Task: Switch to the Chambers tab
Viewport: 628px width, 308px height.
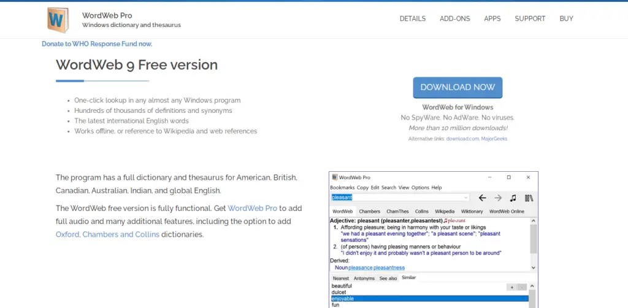Action: pyautogui.click(x=369, y=212)
